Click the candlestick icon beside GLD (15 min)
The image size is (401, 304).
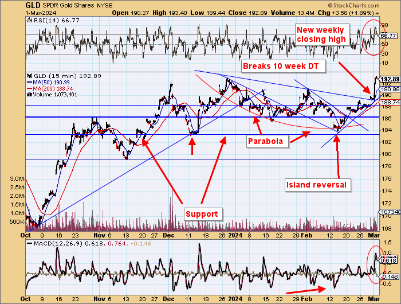[30, 76]
